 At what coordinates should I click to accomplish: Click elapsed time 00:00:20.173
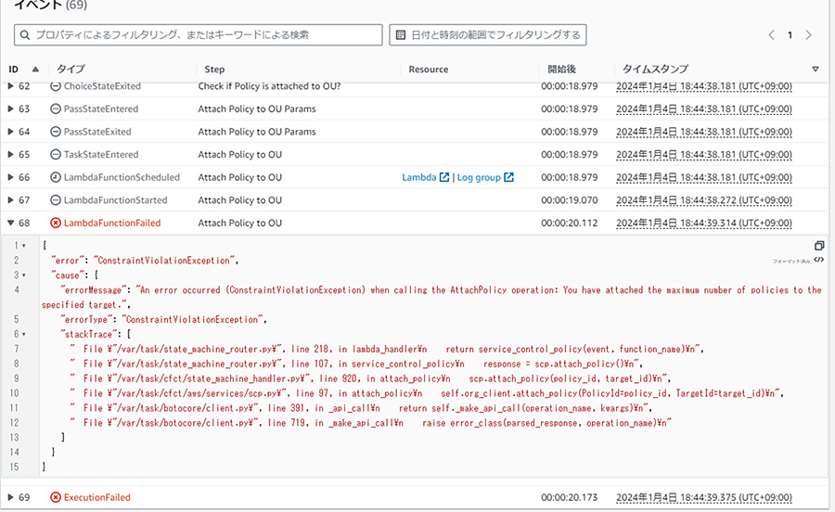[570, 498]
